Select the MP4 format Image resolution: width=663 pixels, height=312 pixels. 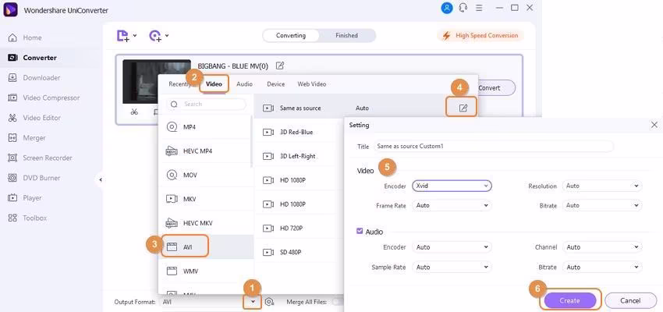205,127
